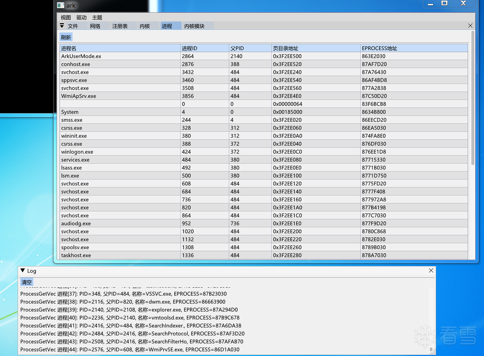Click the log line for SearchFilterHo

(132, 341)
